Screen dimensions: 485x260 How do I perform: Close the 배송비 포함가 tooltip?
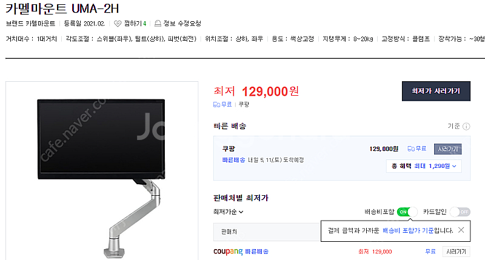pos(461,230)
